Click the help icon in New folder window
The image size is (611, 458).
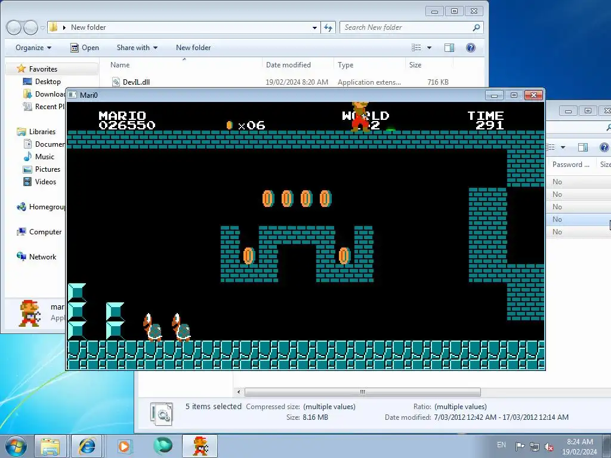click(471, 48)
